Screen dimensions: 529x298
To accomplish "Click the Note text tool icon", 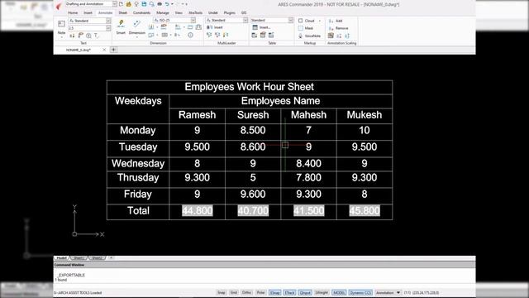I will [x=61, y=24].
